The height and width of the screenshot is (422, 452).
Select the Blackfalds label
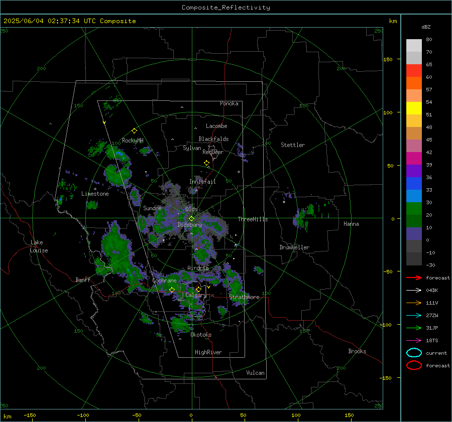click(213, 139)
